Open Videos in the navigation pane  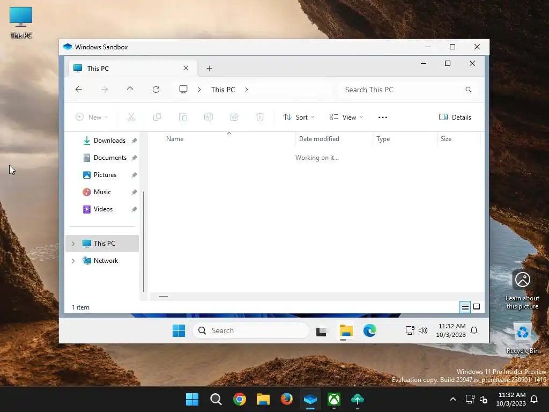click(103, 209)
